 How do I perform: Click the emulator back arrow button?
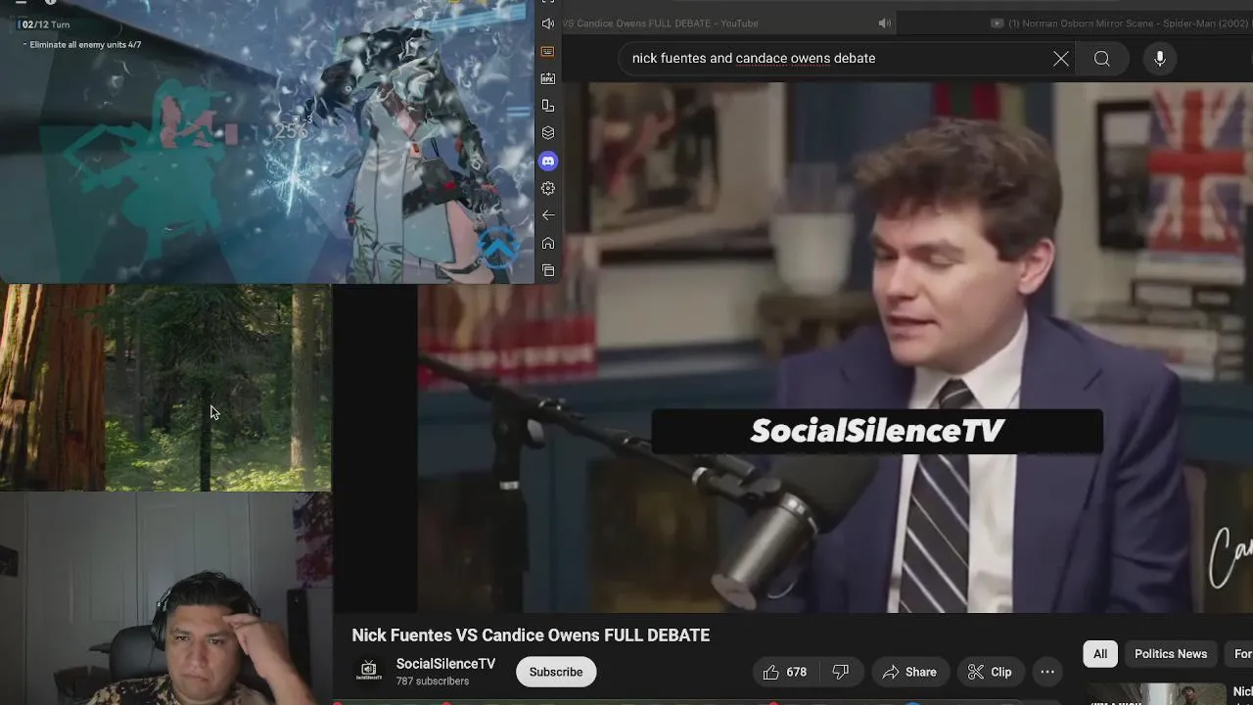(548, 215)
